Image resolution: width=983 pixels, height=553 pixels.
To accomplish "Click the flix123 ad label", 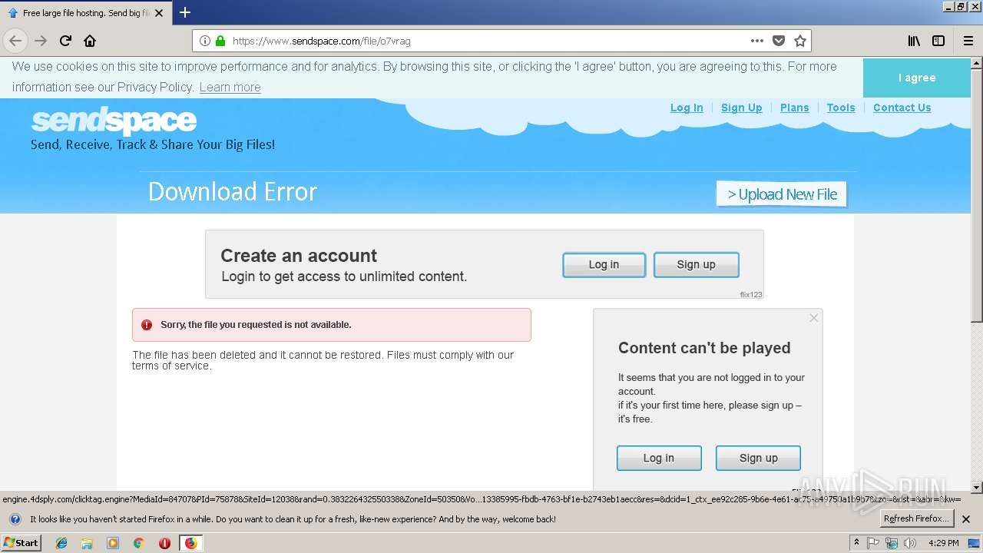I will pos(751,295).
